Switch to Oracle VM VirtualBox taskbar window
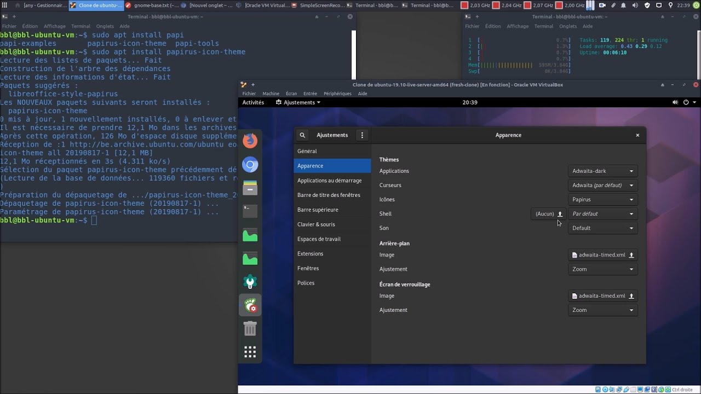The image size is (701, 394). (x=263, y=5)
